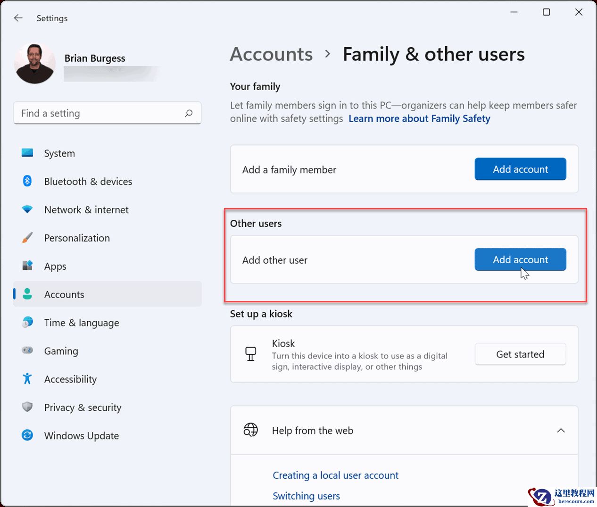Go to Gaming settings
This screenshot has width=597, height=507.
click(61, 351)
